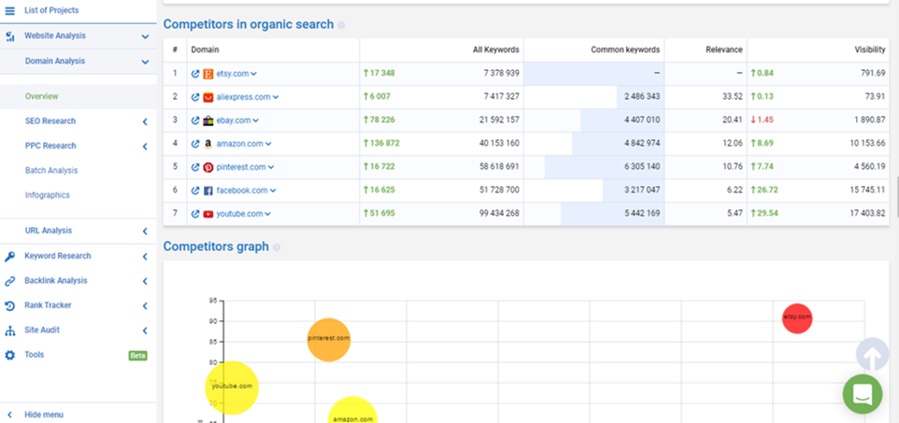Screen dimensions: 899x423
Task: Open the aliexpress.com domain dropdown arrow
Action: coord(276,97)
